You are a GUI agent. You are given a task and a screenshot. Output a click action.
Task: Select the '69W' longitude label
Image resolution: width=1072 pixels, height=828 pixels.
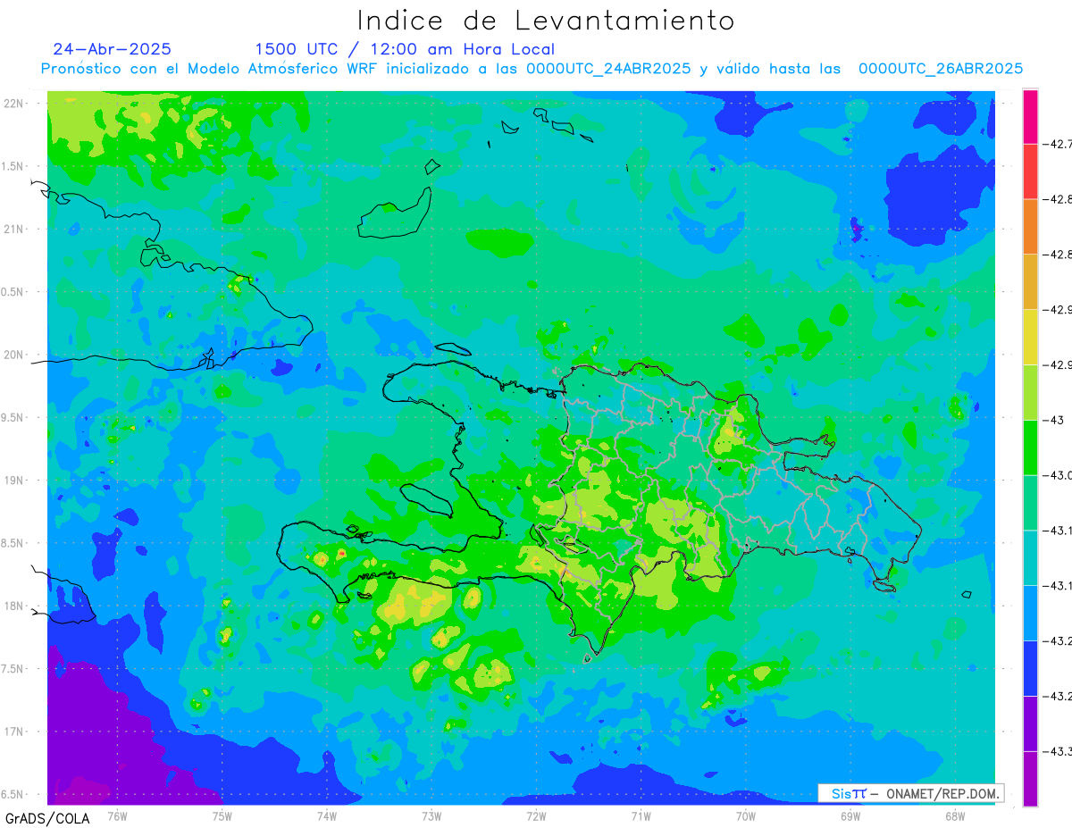[x=850, y=815]
